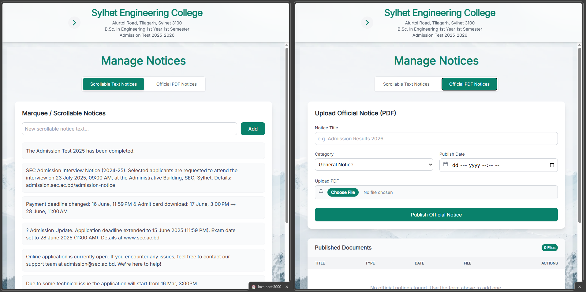Screen dimensions: 586x292
Task: Focus the Notice Title input field
Action: [436, 139]
